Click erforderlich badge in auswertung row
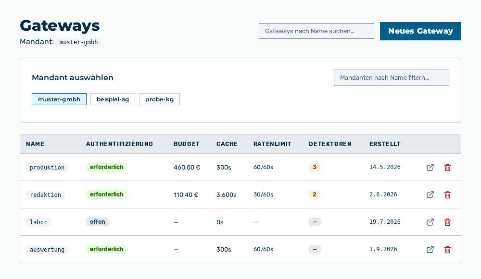Viewport: 481px width, 279px height. 107,249
